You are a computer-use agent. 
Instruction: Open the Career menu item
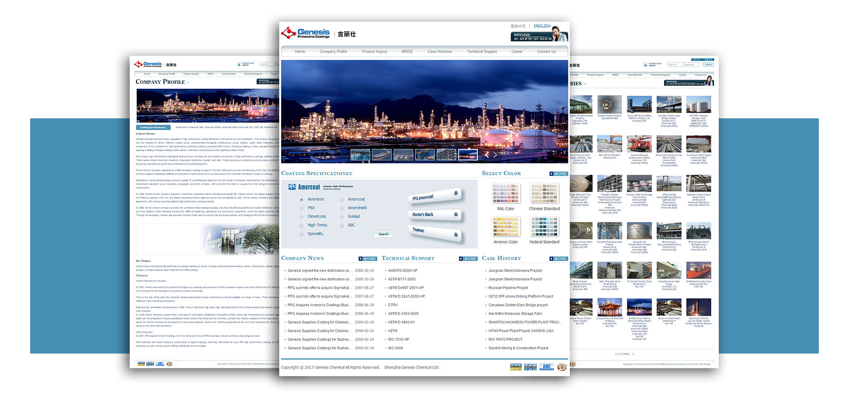pos(517,51)
